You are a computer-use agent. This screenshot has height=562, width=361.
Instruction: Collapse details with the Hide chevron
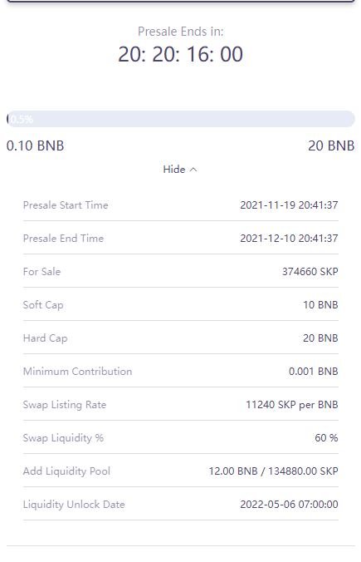tap(193, 170)
